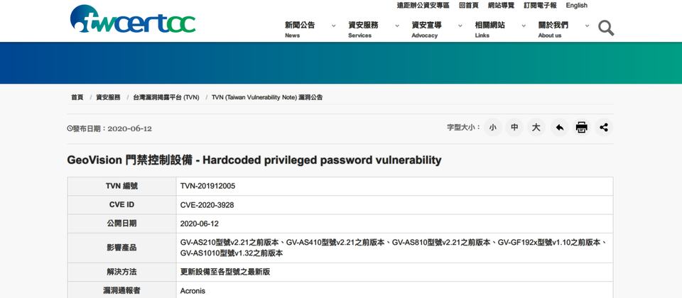The width and height of the screenshot is (682, 298).
Task: Click 台灣漏洞揭露平台 (TVN) breadcrumb
Action: [x=166, y=97]
